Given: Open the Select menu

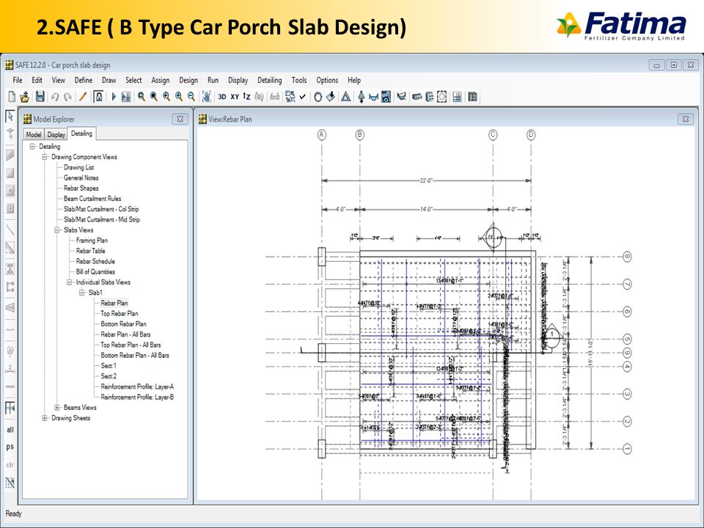Looking at the screenshot, I should (x=133, y=81).
